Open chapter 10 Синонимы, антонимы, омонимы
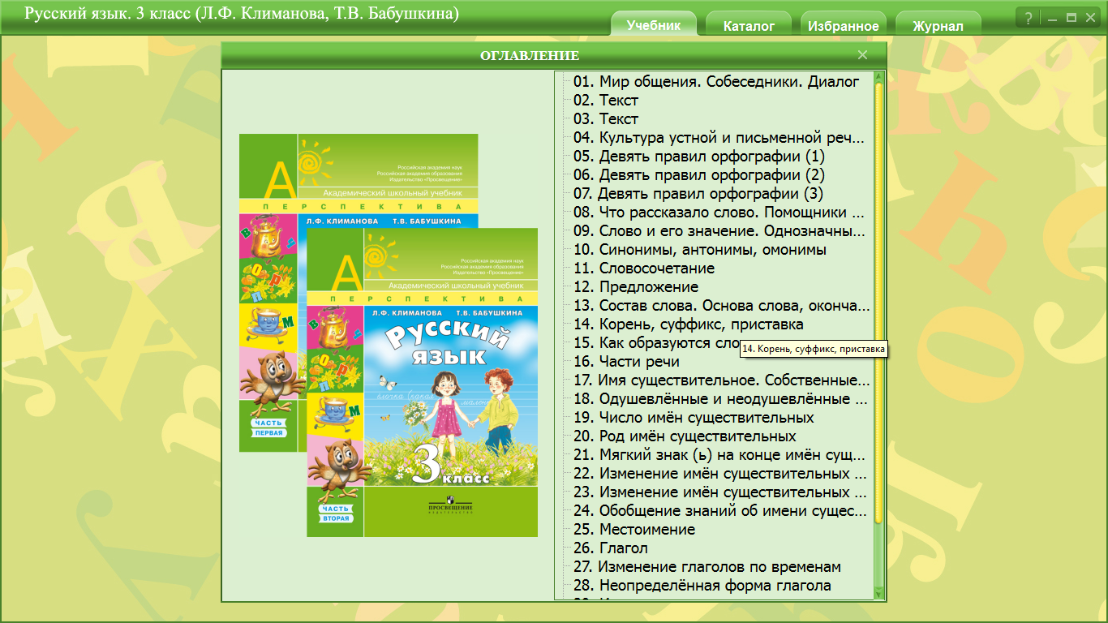 click(x=699, y=250)
